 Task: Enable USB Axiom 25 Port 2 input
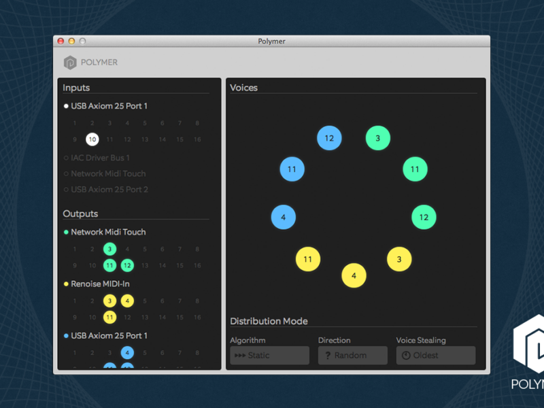pyautogui.click(x=106, y=190)
